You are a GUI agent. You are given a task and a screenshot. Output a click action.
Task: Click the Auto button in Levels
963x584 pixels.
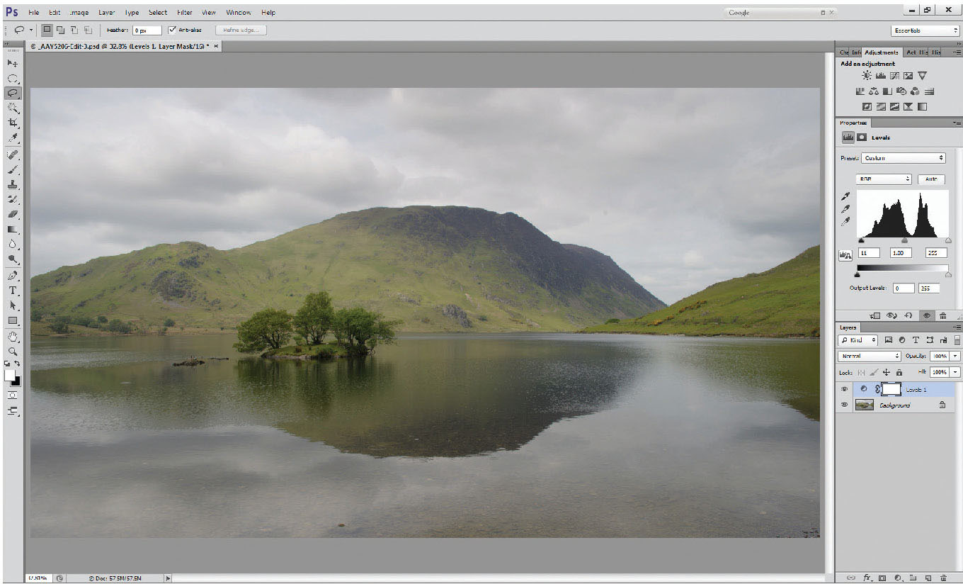click(x=931, y=179)
